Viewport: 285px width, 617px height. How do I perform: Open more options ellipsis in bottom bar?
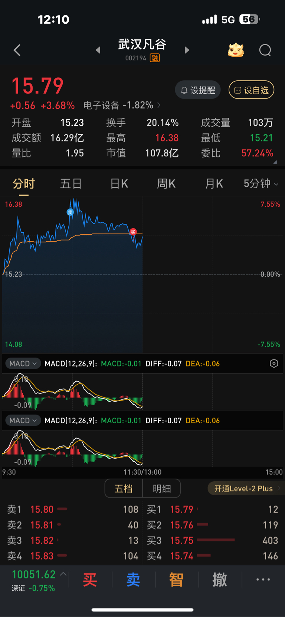click(263, 580)
